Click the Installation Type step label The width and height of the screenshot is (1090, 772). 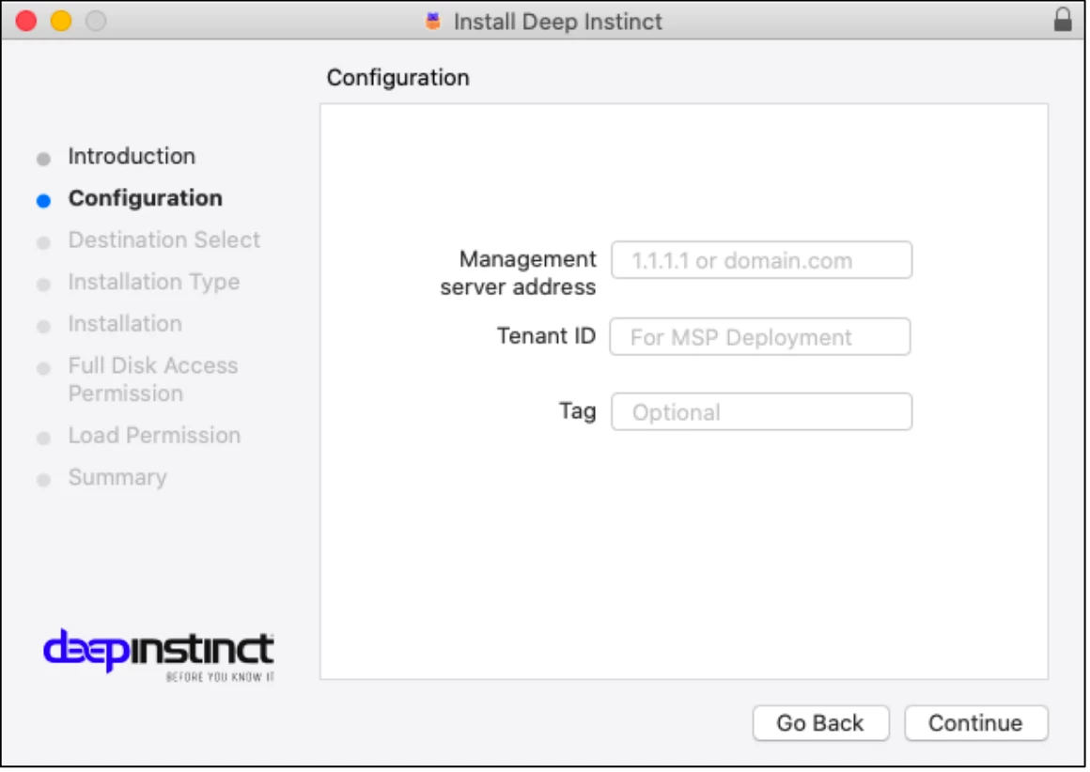pyautogui.click(x=154, y=282)
